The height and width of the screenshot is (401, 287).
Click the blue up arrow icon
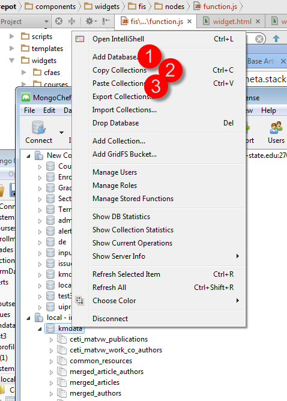276,38
